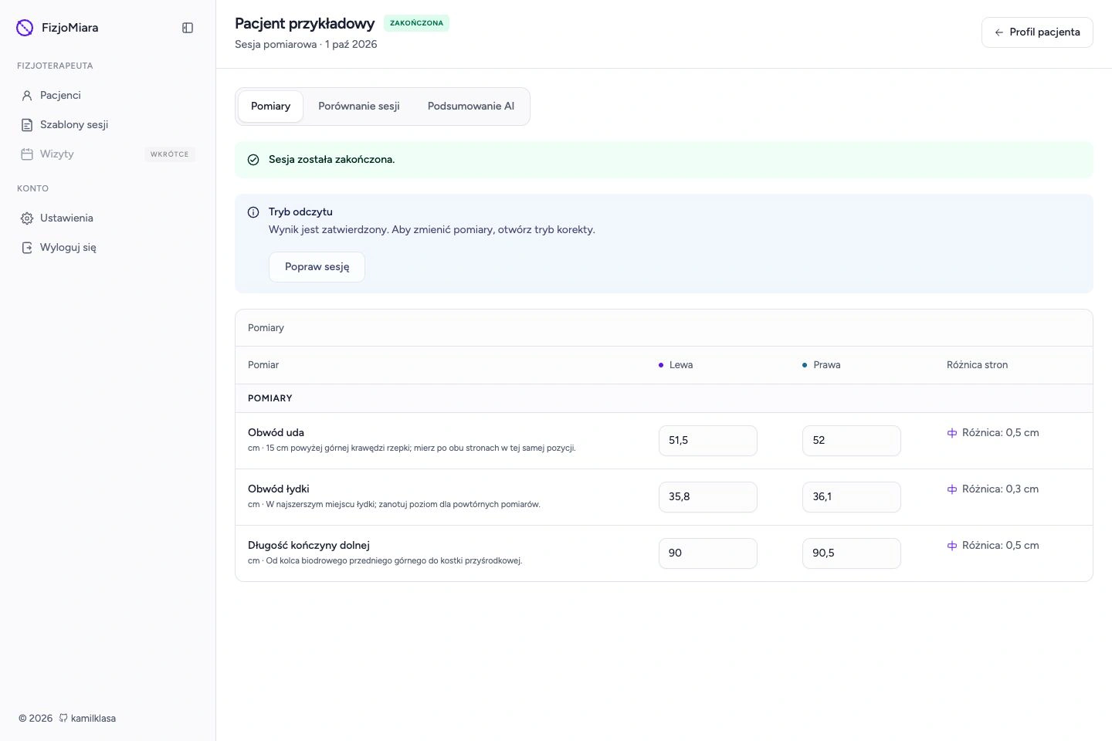Click Lewa field for Długość kończyny dolnej
1112x741 pixels.
tap(708, 553)
